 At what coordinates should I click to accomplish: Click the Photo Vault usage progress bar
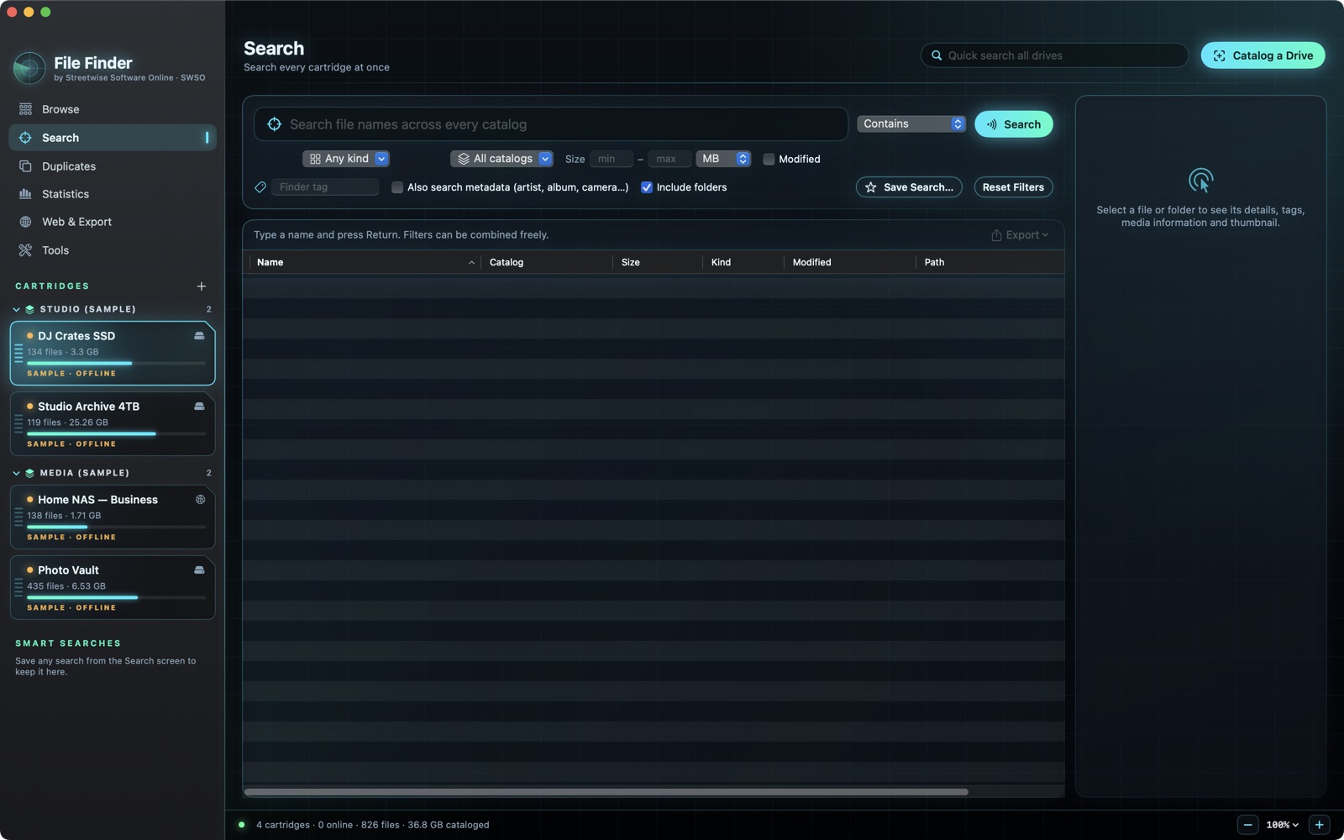(x=116, y=597)
